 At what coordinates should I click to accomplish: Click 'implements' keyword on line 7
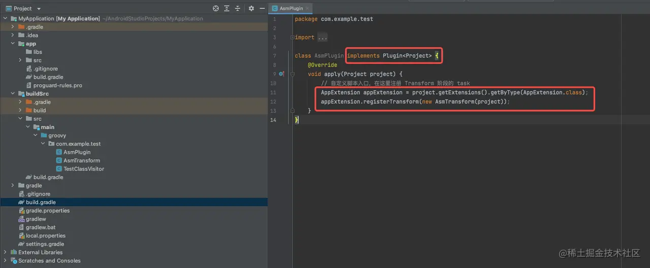point(363,56)
